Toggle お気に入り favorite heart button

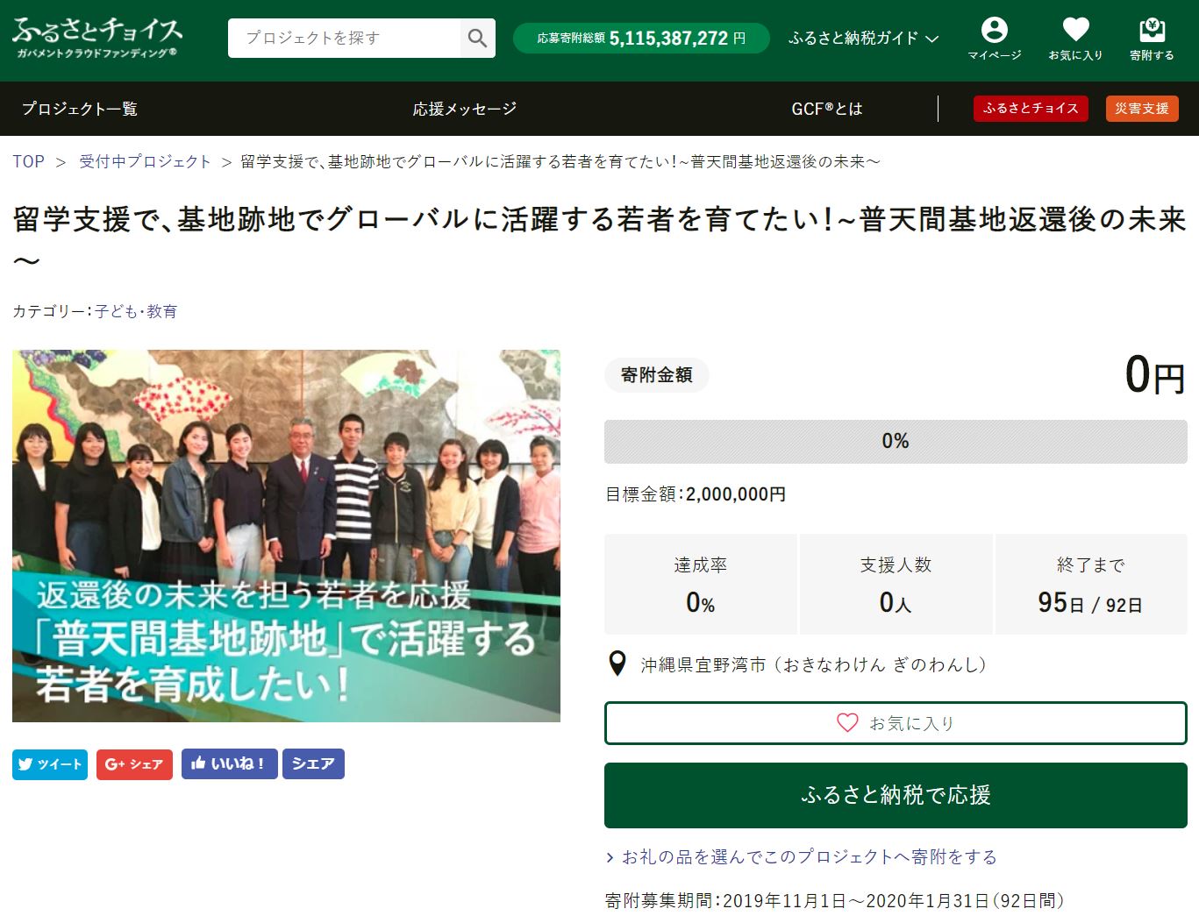(896, 723)
